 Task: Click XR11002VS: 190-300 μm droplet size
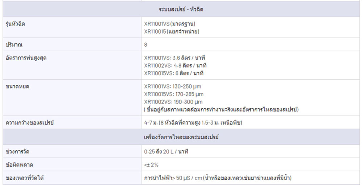(x=173, y=102)
